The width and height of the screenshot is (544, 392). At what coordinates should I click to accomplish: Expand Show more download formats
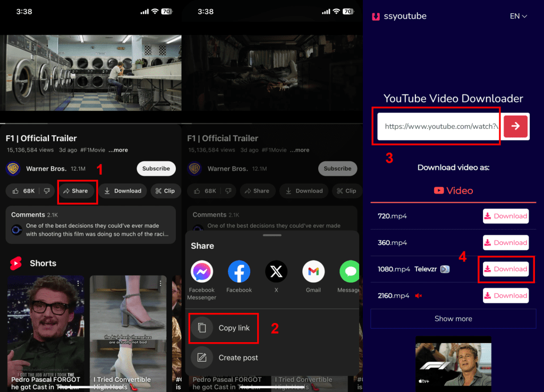(453, 319)
